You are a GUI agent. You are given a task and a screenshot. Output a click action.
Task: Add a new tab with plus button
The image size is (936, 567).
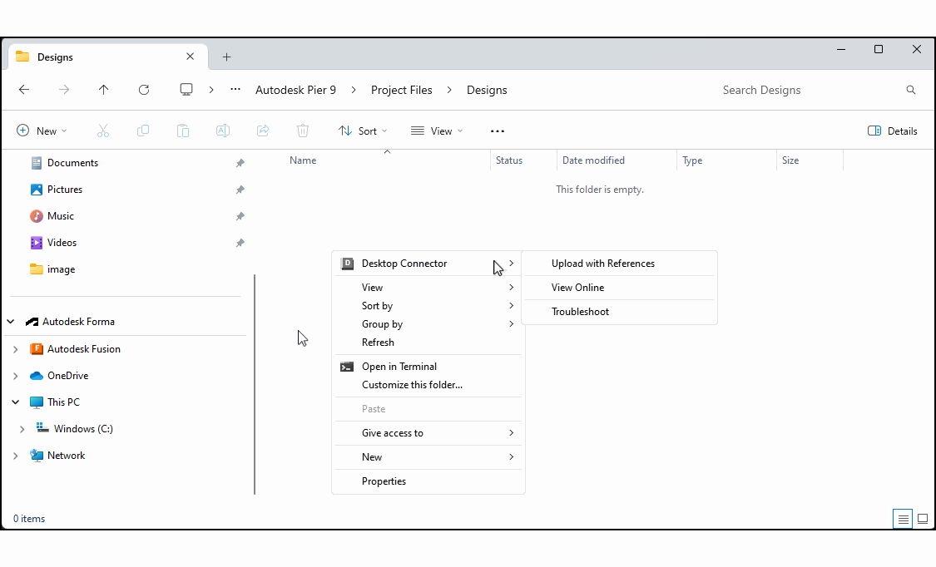click(x=227, y=57)
